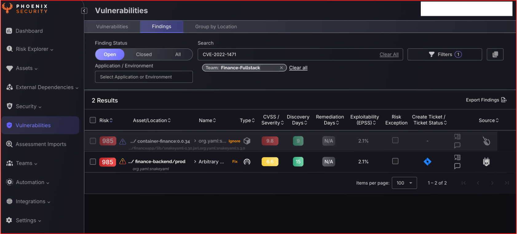Click the Fix label in finance-backend row
The image size is (517, 234).
[235, 162]
